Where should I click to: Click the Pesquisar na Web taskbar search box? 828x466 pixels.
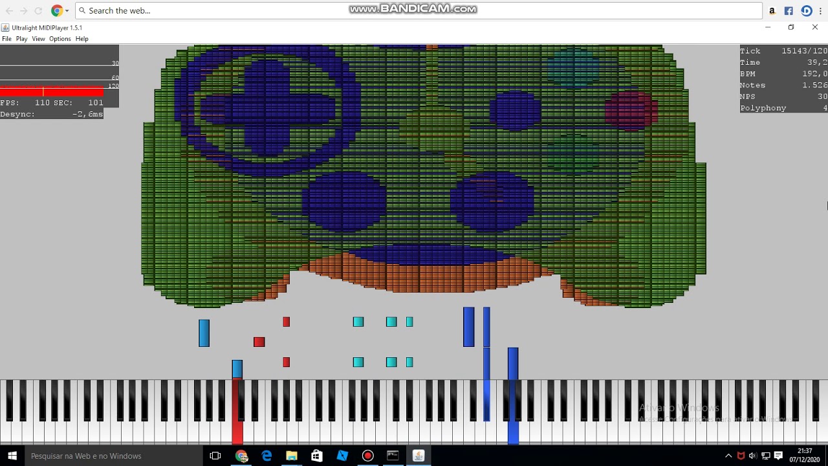click(114, 456)
